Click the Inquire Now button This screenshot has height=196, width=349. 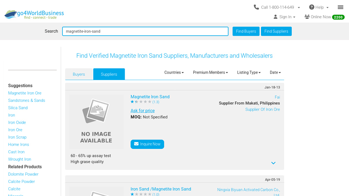point(147,144)
